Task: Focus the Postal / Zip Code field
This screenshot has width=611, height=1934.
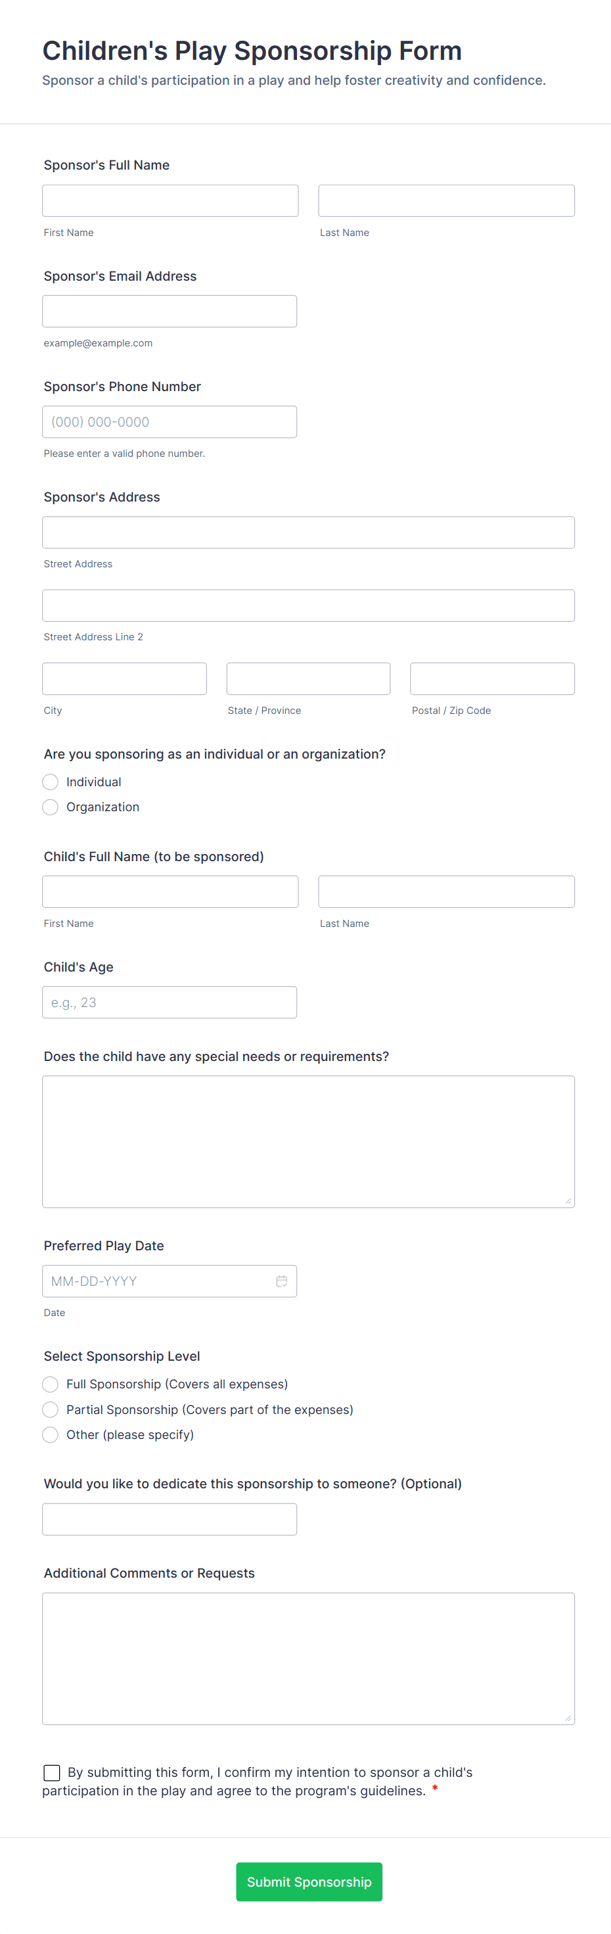Action: pyautogui.click(x=491, y=678)
